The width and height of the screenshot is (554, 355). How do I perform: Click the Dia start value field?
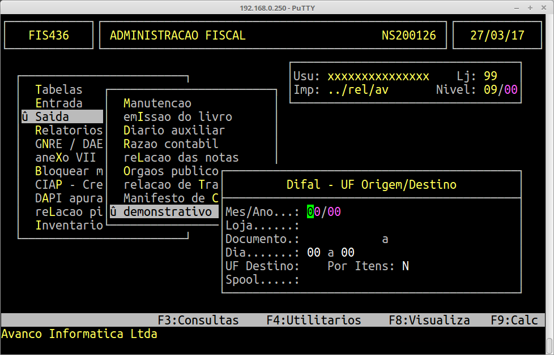coord(313,252)
